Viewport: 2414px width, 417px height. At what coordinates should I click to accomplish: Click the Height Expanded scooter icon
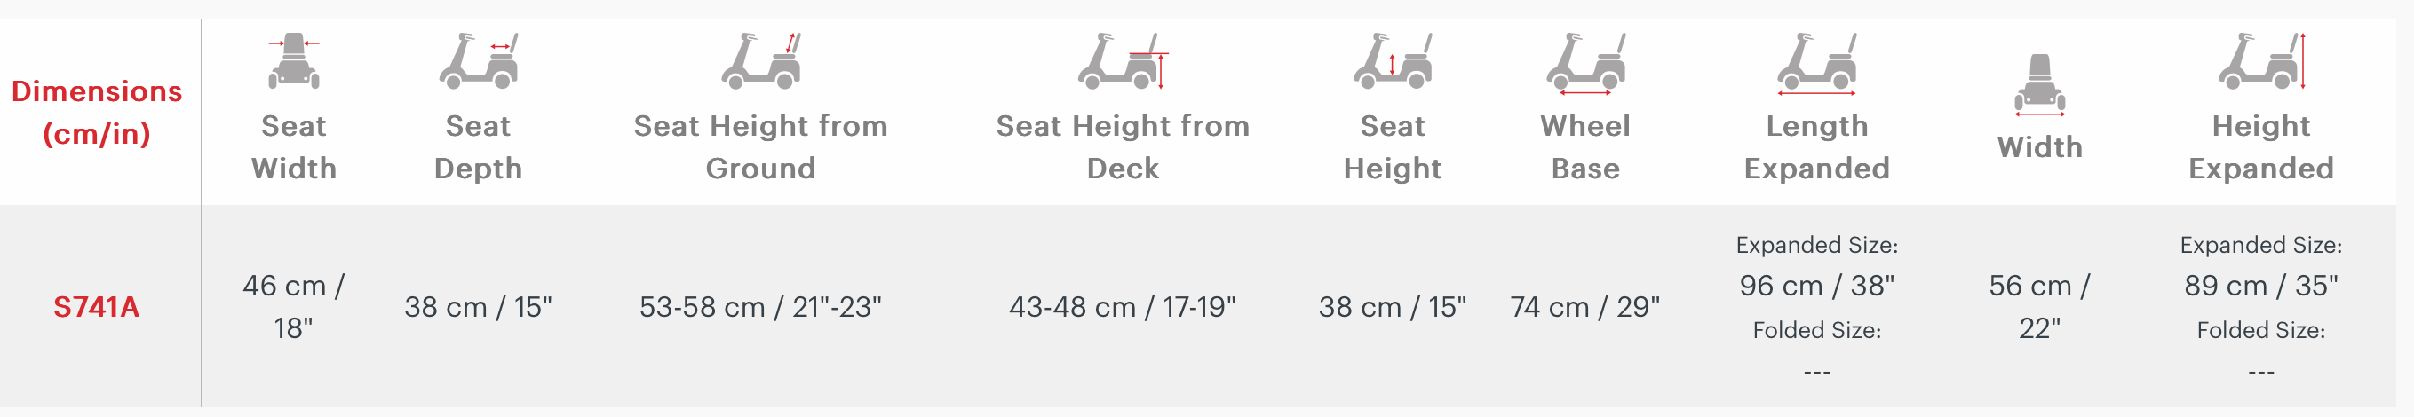point(2261,61)
